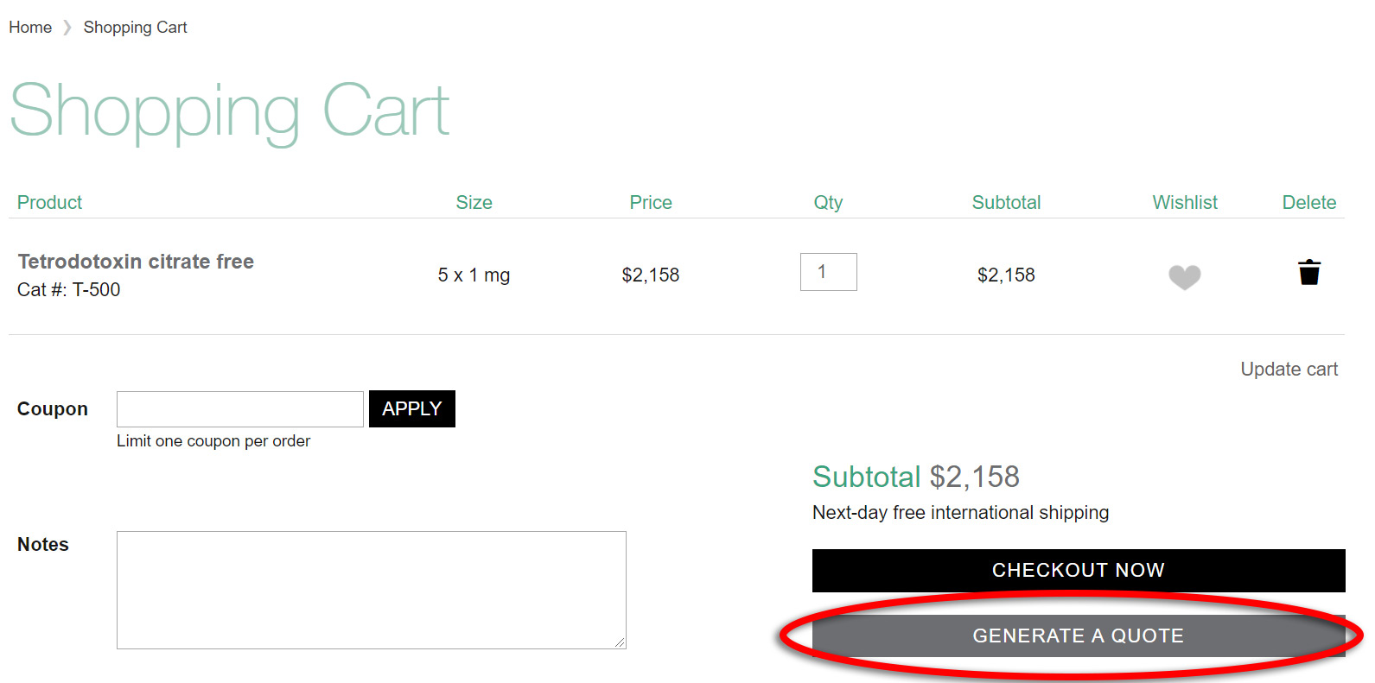Click GENERATE A QUOTE button
The height and width of the screenshot is (683, 1375).
click(x=1078, y=636)
